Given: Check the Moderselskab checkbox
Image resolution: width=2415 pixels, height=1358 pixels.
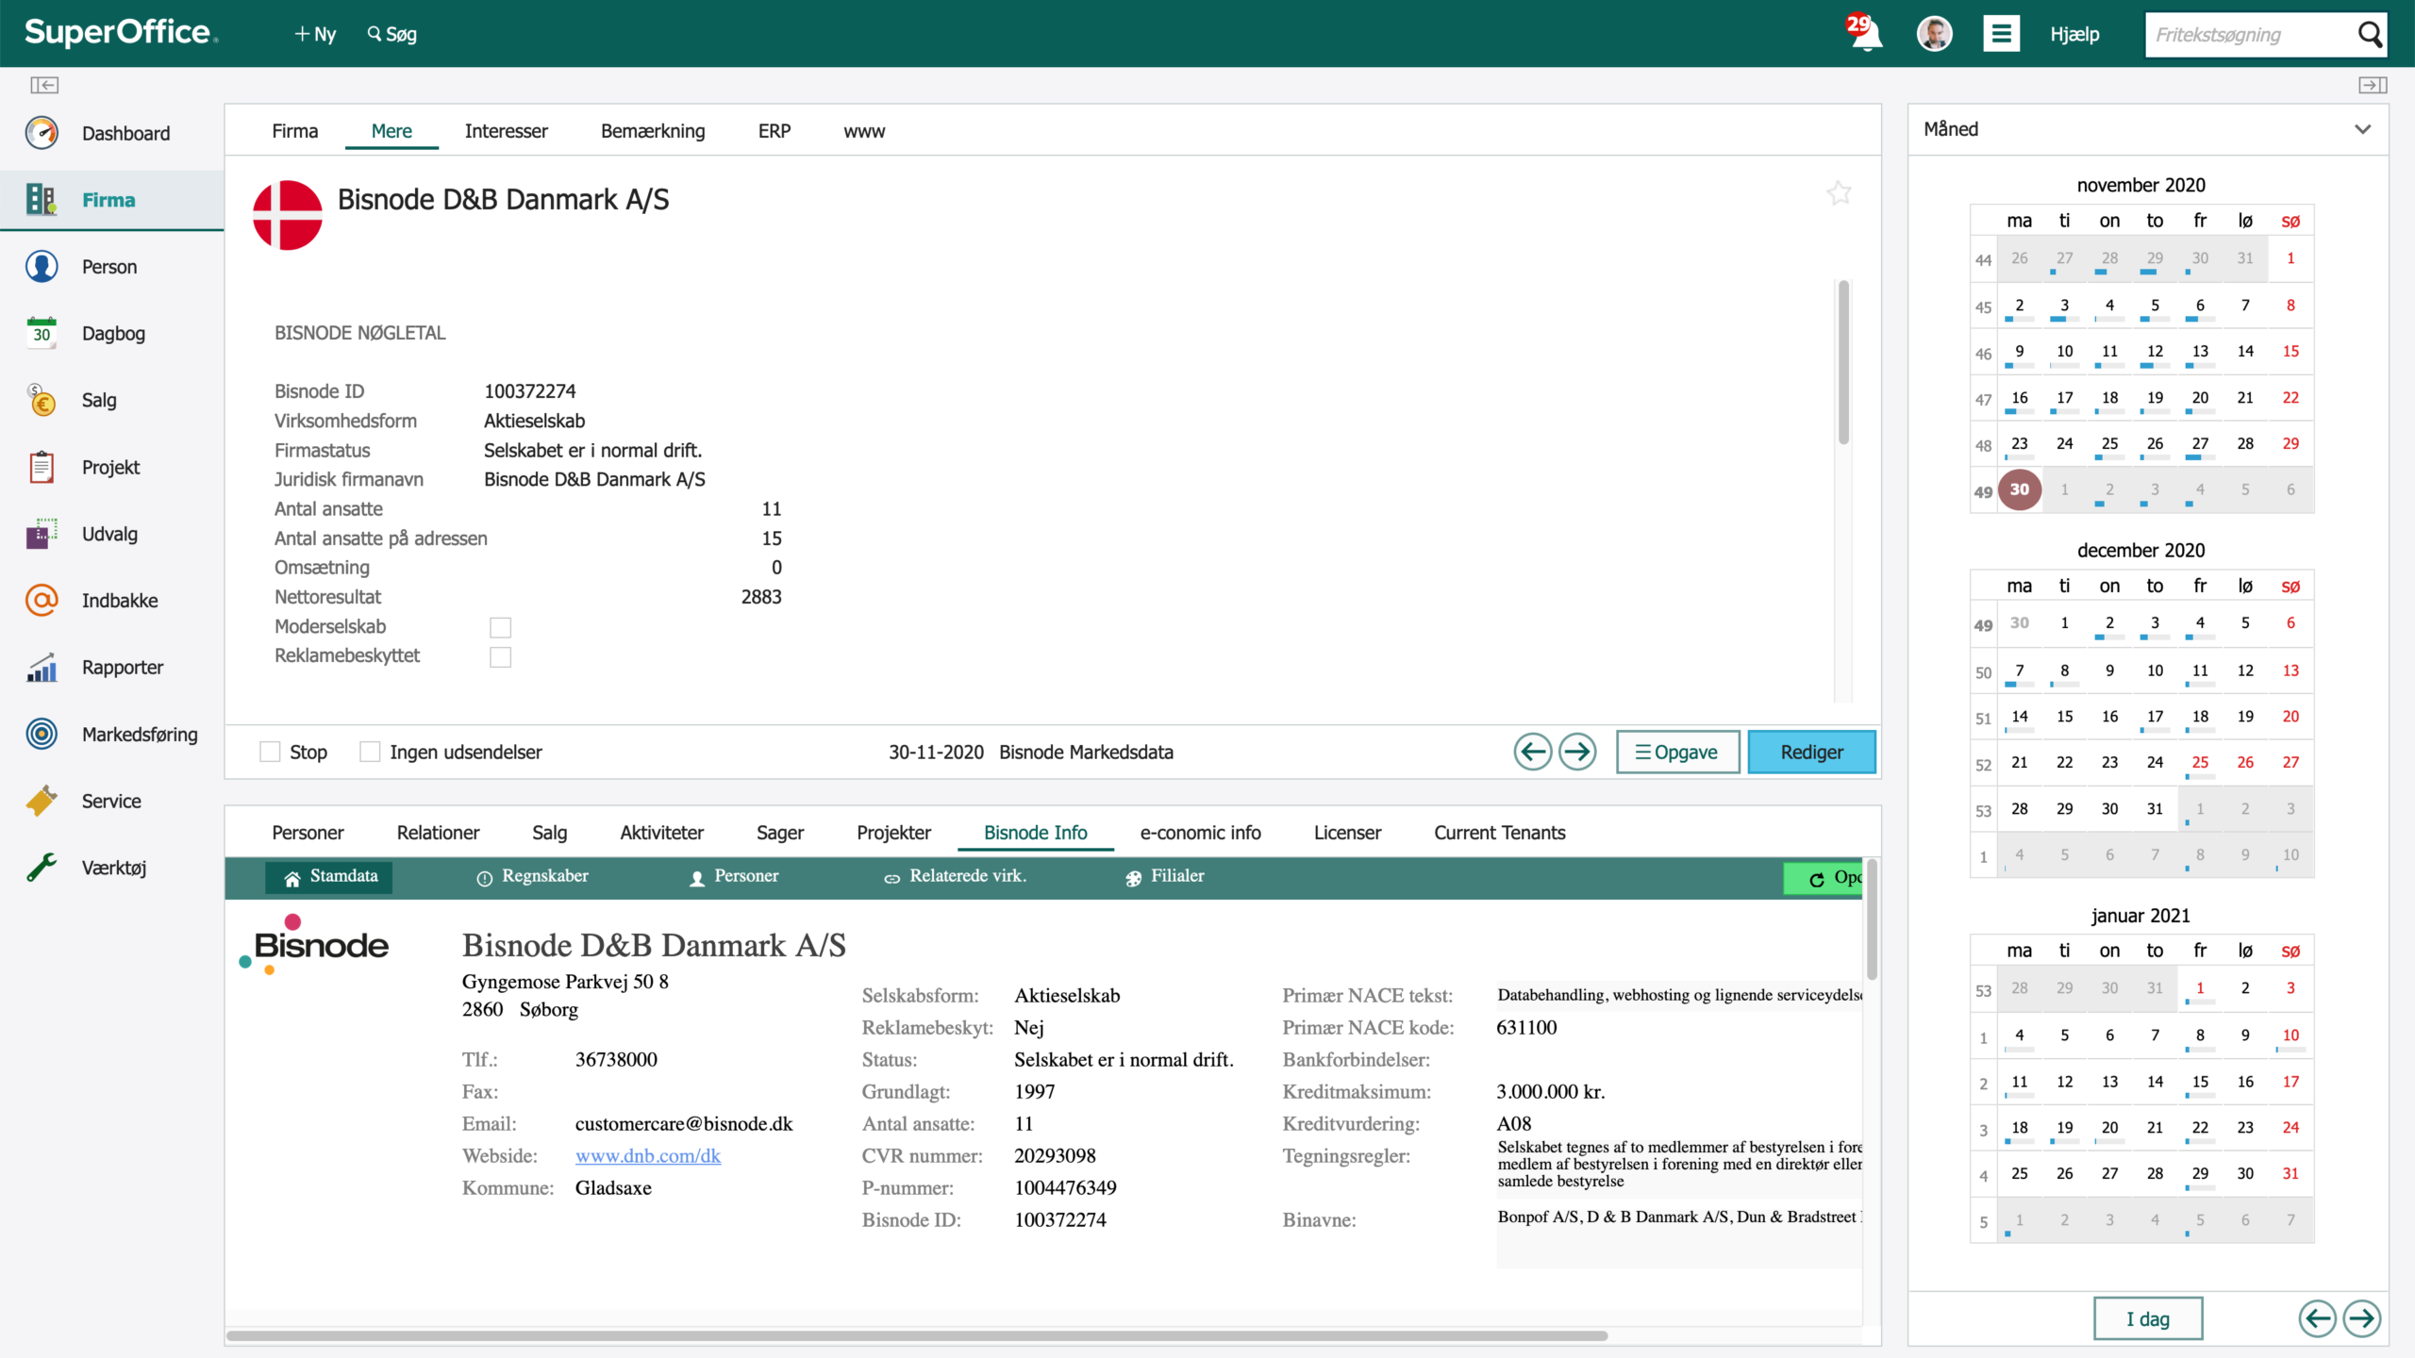Looking at the screenshot, I should click(x=500, y=627).
